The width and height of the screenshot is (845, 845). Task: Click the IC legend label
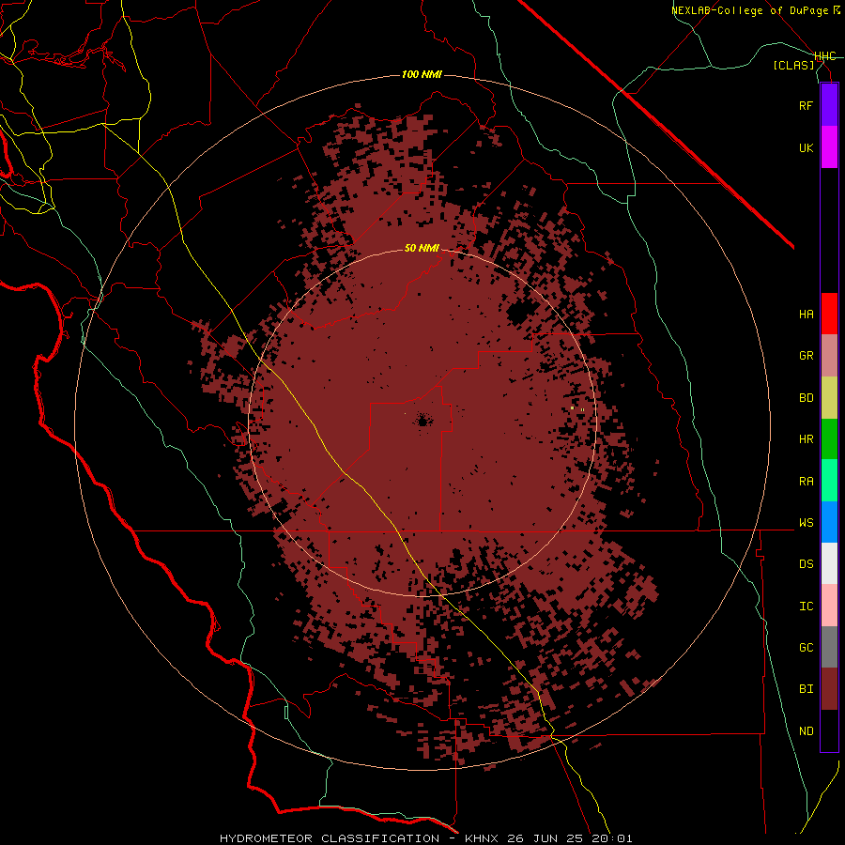[x=807, y=606]
